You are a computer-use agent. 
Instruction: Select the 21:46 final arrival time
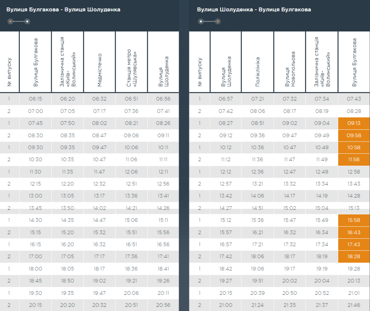coord(354,305)
